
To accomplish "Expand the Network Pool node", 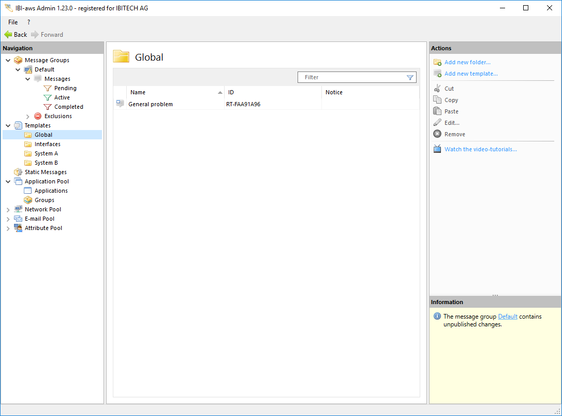I will (x=8, y=210).
